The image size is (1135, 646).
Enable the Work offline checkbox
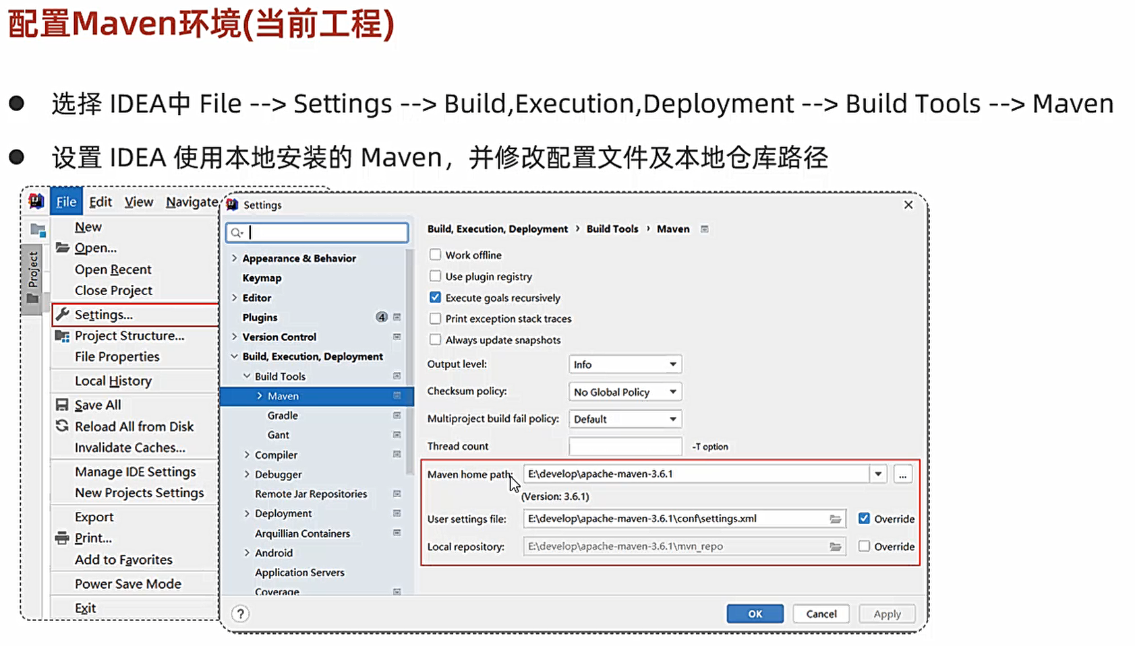point(435,255)
